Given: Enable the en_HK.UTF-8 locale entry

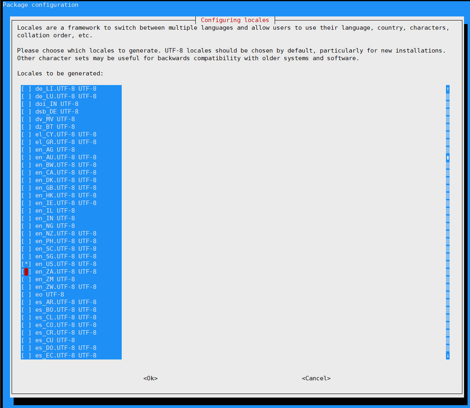Looking at the screenshot, I should [26, 195].
